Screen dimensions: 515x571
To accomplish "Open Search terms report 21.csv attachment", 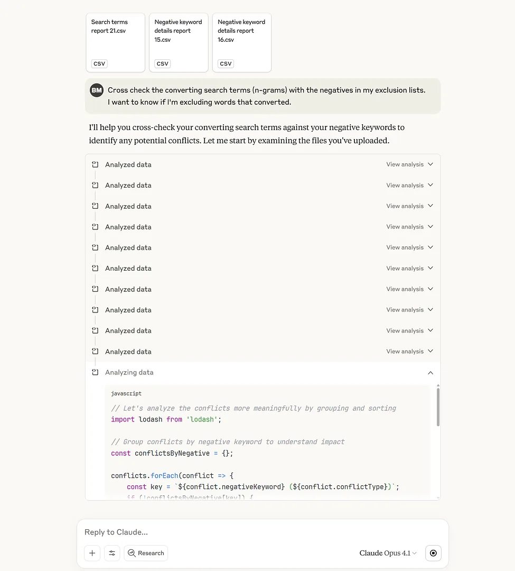I will pos(116,43).
